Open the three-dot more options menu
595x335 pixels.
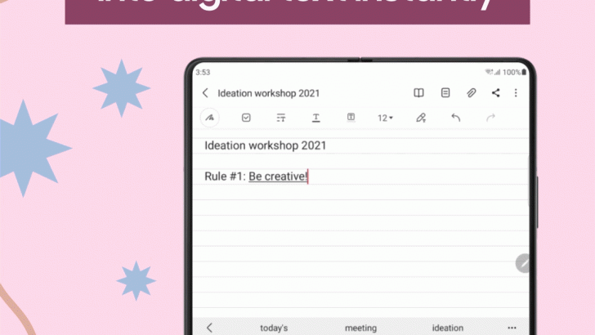pyautogui.click(x=516, y=93)
